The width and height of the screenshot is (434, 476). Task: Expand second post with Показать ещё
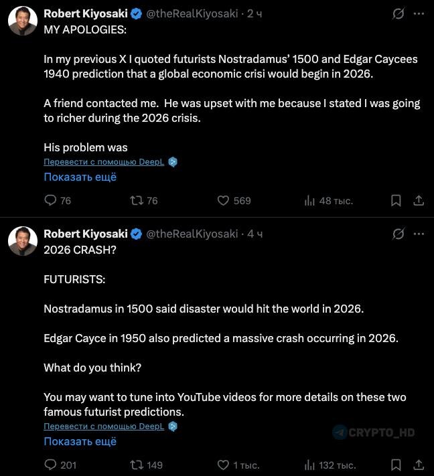(80, 441)
